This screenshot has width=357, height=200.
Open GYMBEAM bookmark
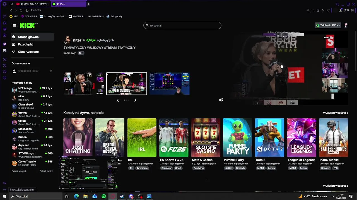96,16
